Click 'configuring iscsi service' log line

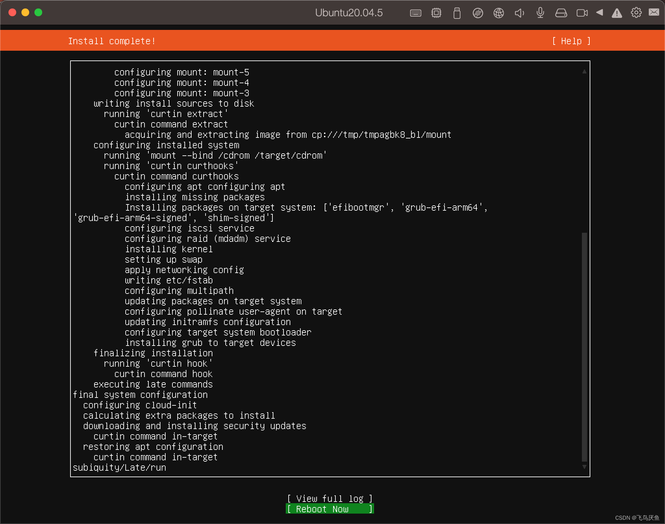click(x=190, y=228)
